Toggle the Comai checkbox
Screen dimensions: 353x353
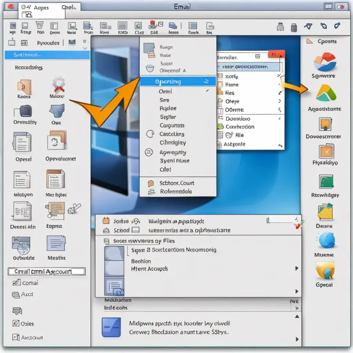point(17,282)
